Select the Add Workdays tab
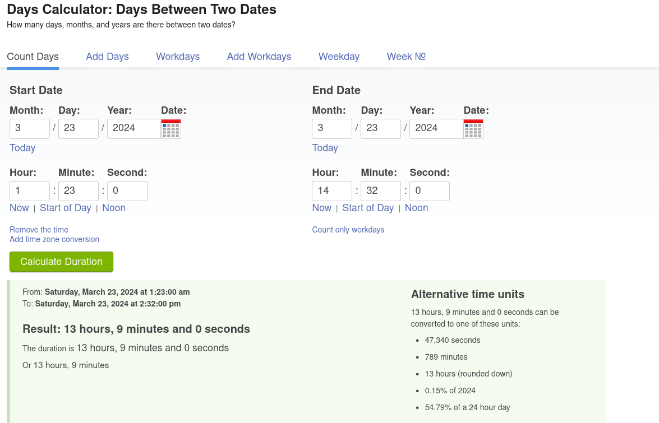Screen dimensions: 659x423 [259, 57]
